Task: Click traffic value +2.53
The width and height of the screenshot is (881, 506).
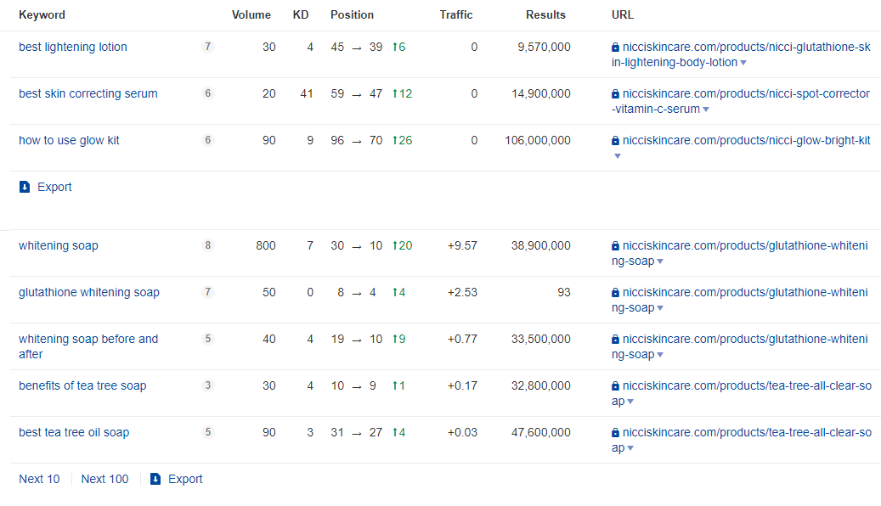Action: (x=462, y=293)
